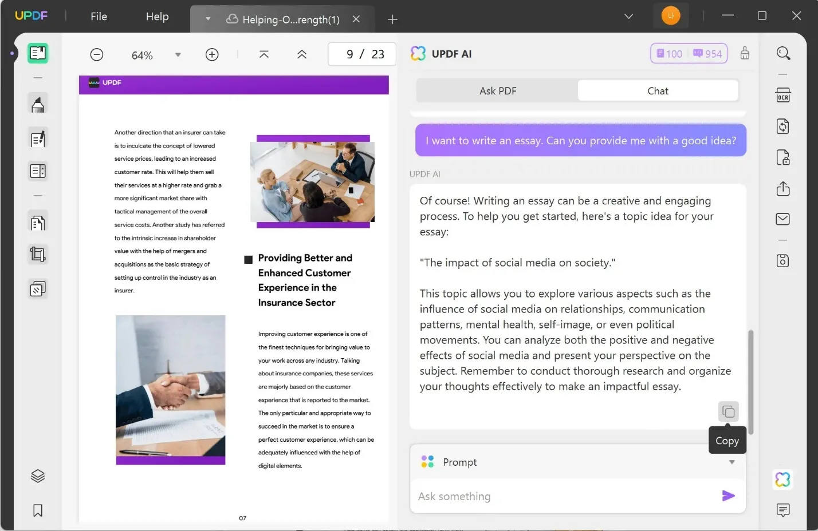
Task: Open the Crop Pages tool
Action: tap(38, 254)
